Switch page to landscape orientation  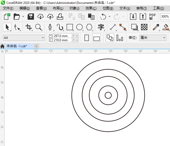(97, 38)
